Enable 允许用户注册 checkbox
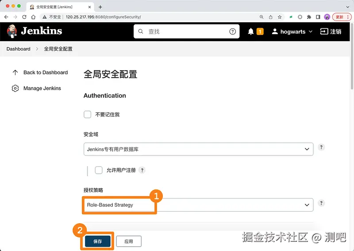The image size is (354, 251). (99, 170)
